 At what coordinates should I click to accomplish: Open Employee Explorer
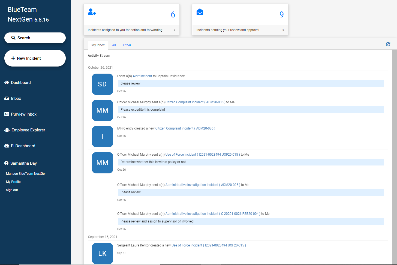[x=28, y=130]
